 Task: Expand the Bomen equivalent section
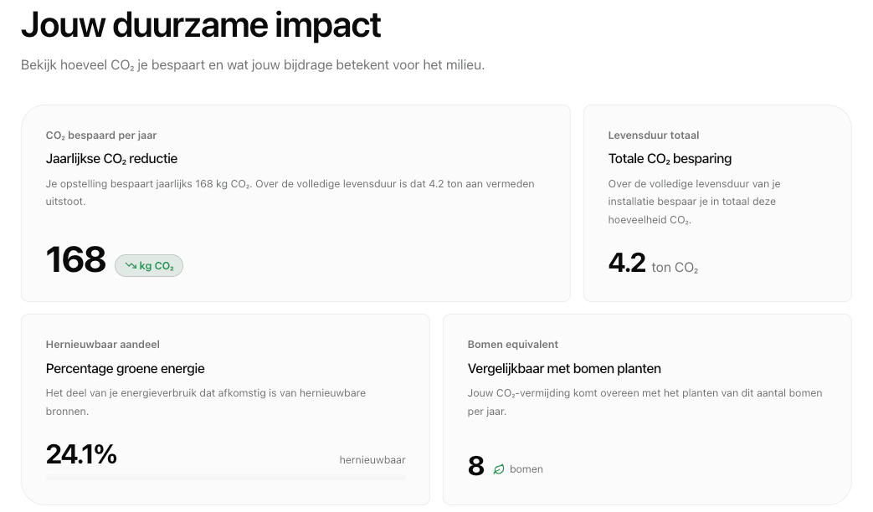click(513, 344)
